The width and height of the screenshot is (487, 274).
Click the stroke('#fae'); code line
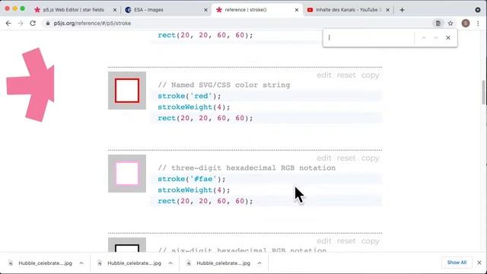(x=192, y=179)
